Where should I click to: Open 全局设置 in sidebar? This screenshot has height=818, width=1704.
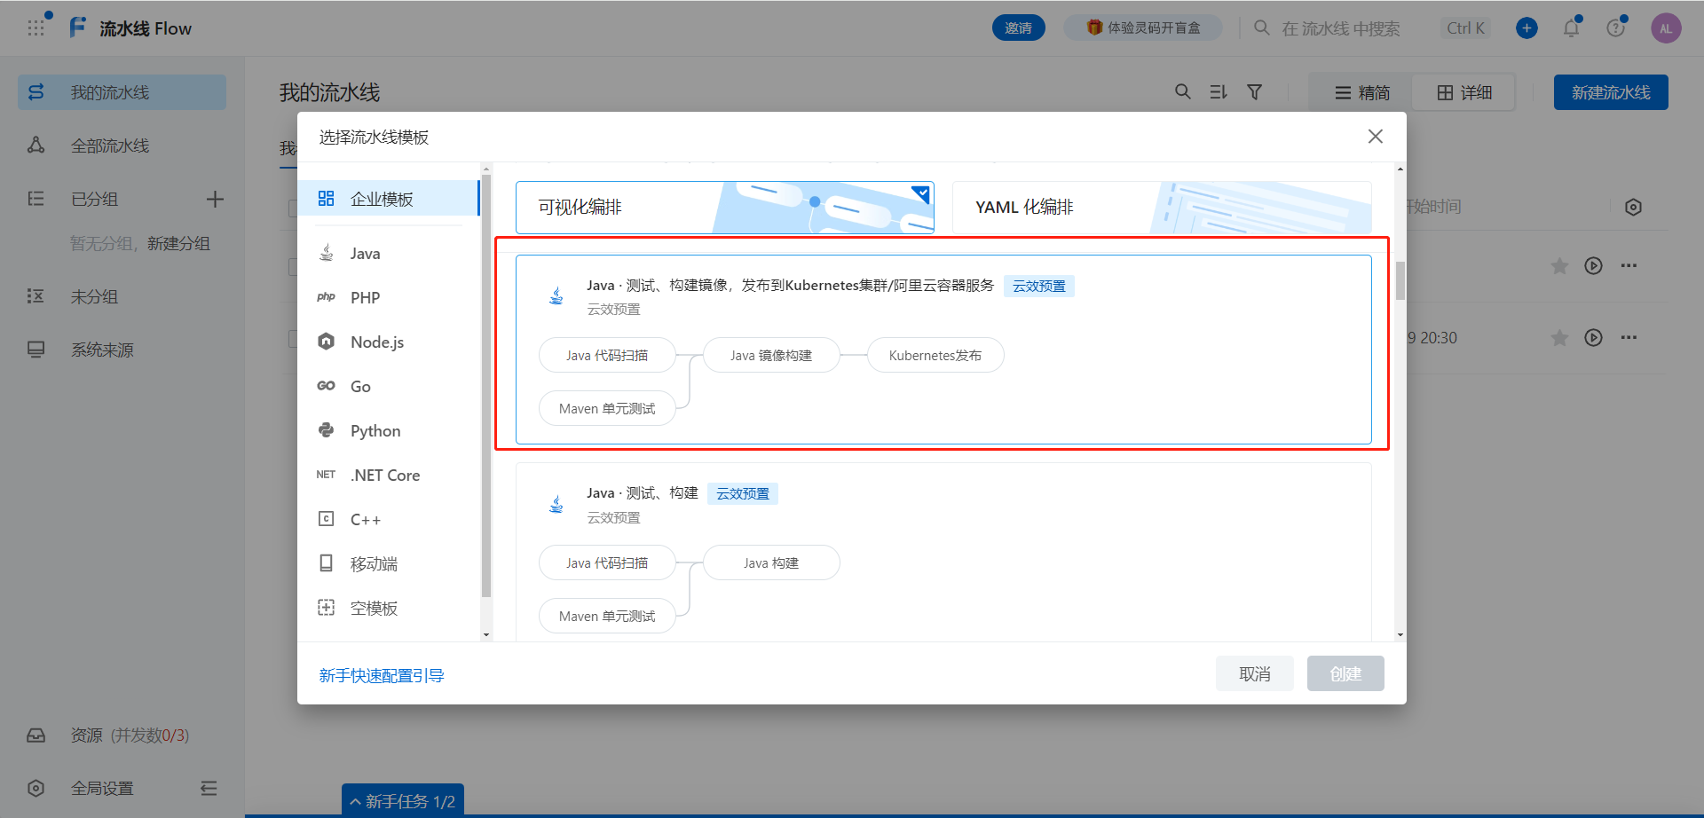(x=102, y=788)
